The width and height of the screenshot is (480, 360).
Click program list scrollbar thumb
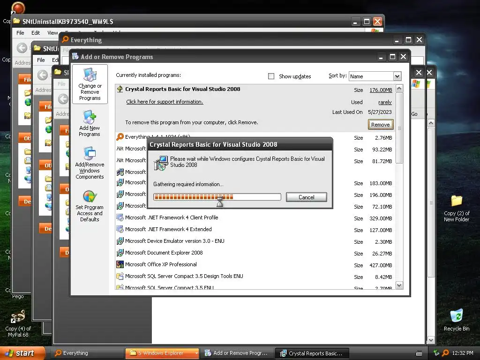coord(399,128)
